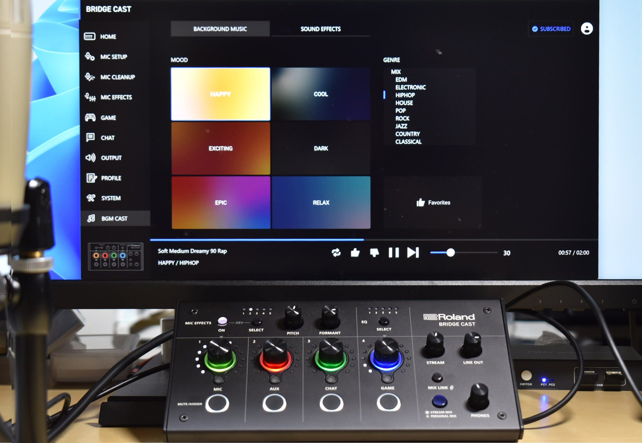Choose the HIPHOP genre
642x443 pixels.
tap(405, 95)
